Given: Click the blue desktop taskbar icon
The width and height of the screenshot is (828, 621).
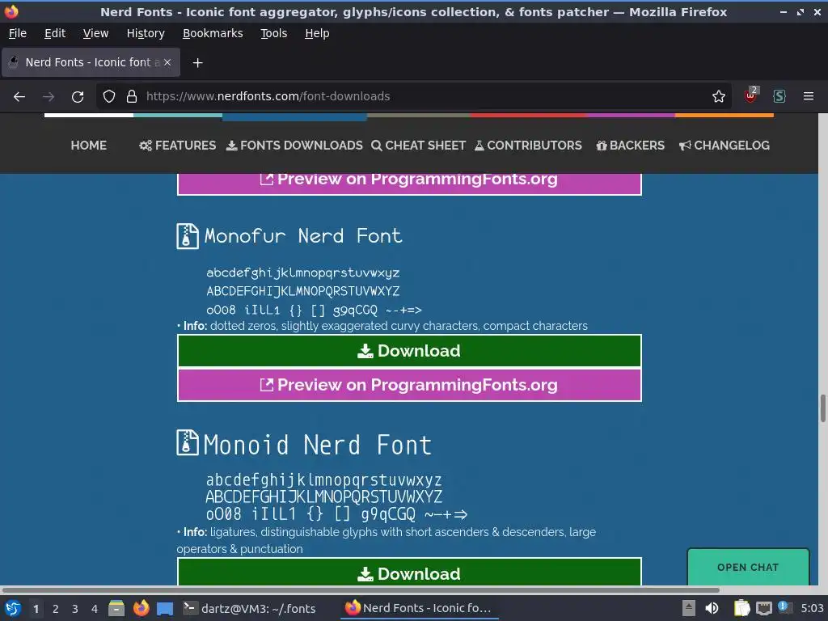Looking at the screenshot, I should point(165,609).
